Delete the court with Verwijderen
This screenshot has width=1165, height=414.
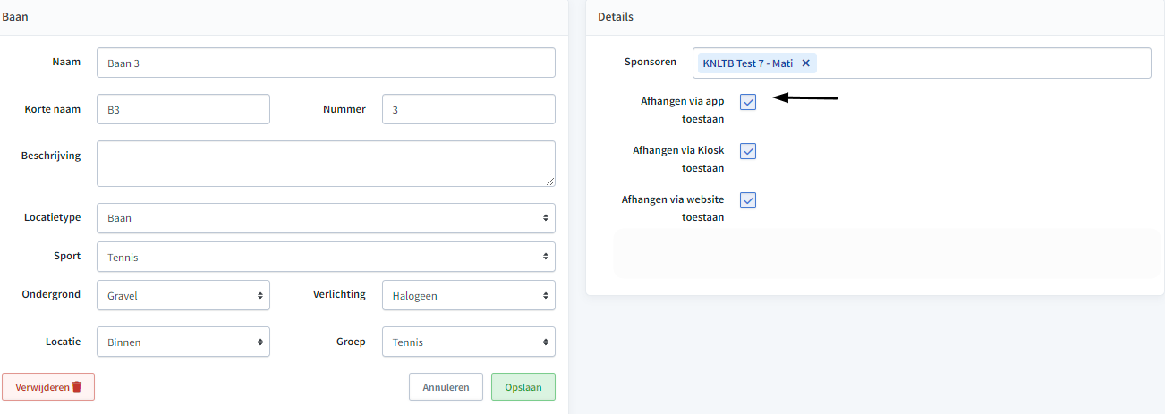pyautogui.click(x=48, y=387)
